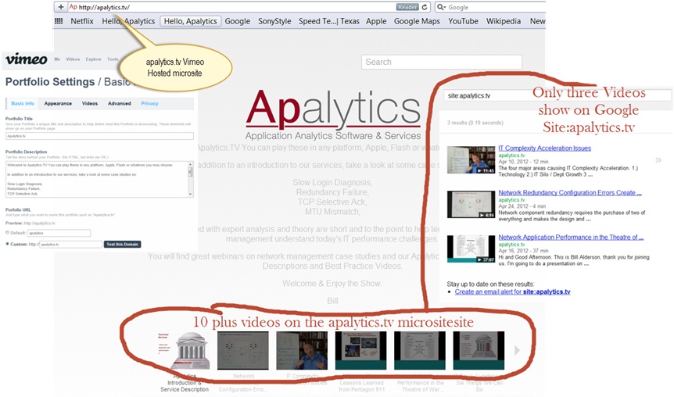Open the YouTube bookmark in bookmarks bar

[464, 21]
